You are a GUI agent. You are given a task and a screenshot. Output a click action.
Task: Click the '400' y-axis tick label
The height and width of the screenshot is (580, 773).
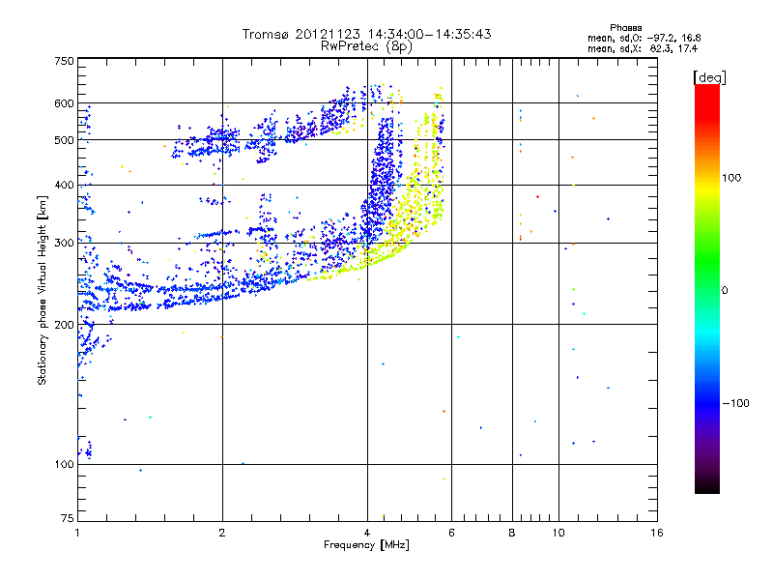64,186
